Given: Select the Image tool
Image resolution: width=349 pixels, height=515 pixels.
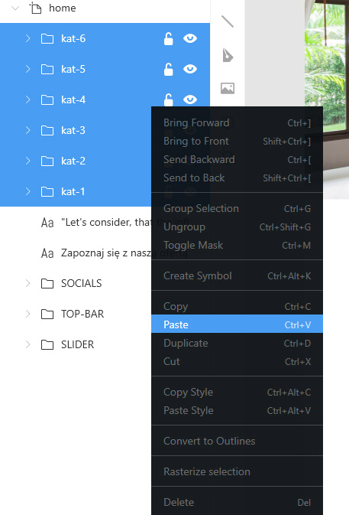Looking at the screenshot, I should click(x=228, y=88).
